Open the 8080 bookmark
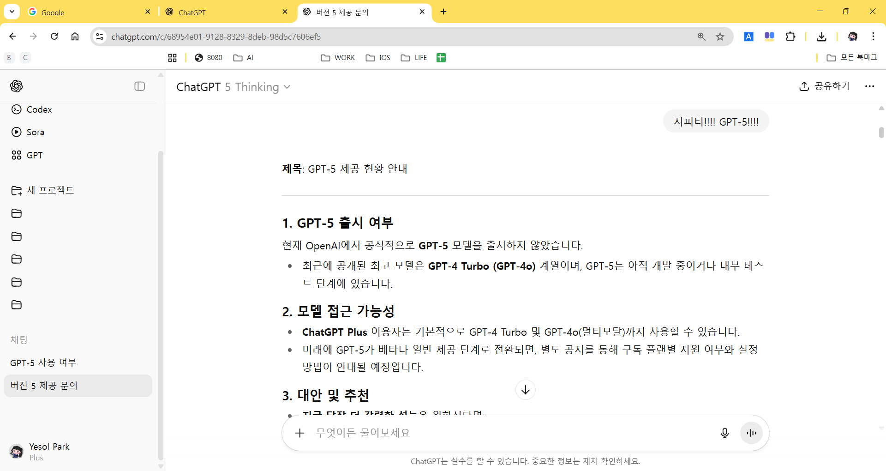This screenshot has width=886, height=471. click(x=209, y=58)
